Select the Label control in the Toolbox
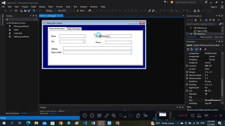Screen dimensions: 225x126 click(x=16, y=30)
